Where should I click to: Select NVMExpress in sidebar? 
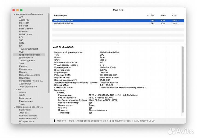coord(26,34)
